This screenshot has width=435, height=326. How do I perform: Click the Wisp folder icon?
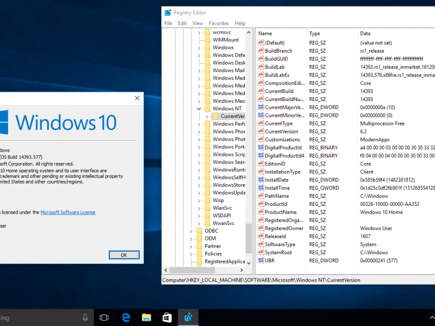coord(207,200)
